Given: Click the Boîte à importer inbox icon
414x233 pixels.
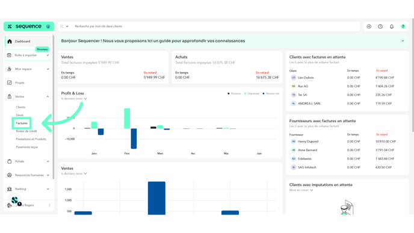Looking at the screenshot, I should coord(9,55).
